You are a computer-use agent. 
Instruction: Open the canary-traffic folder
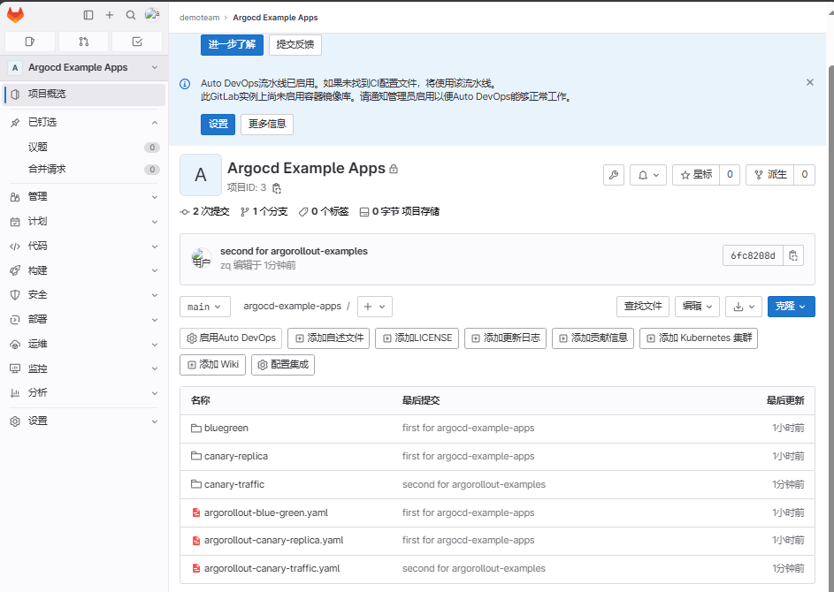234,484
